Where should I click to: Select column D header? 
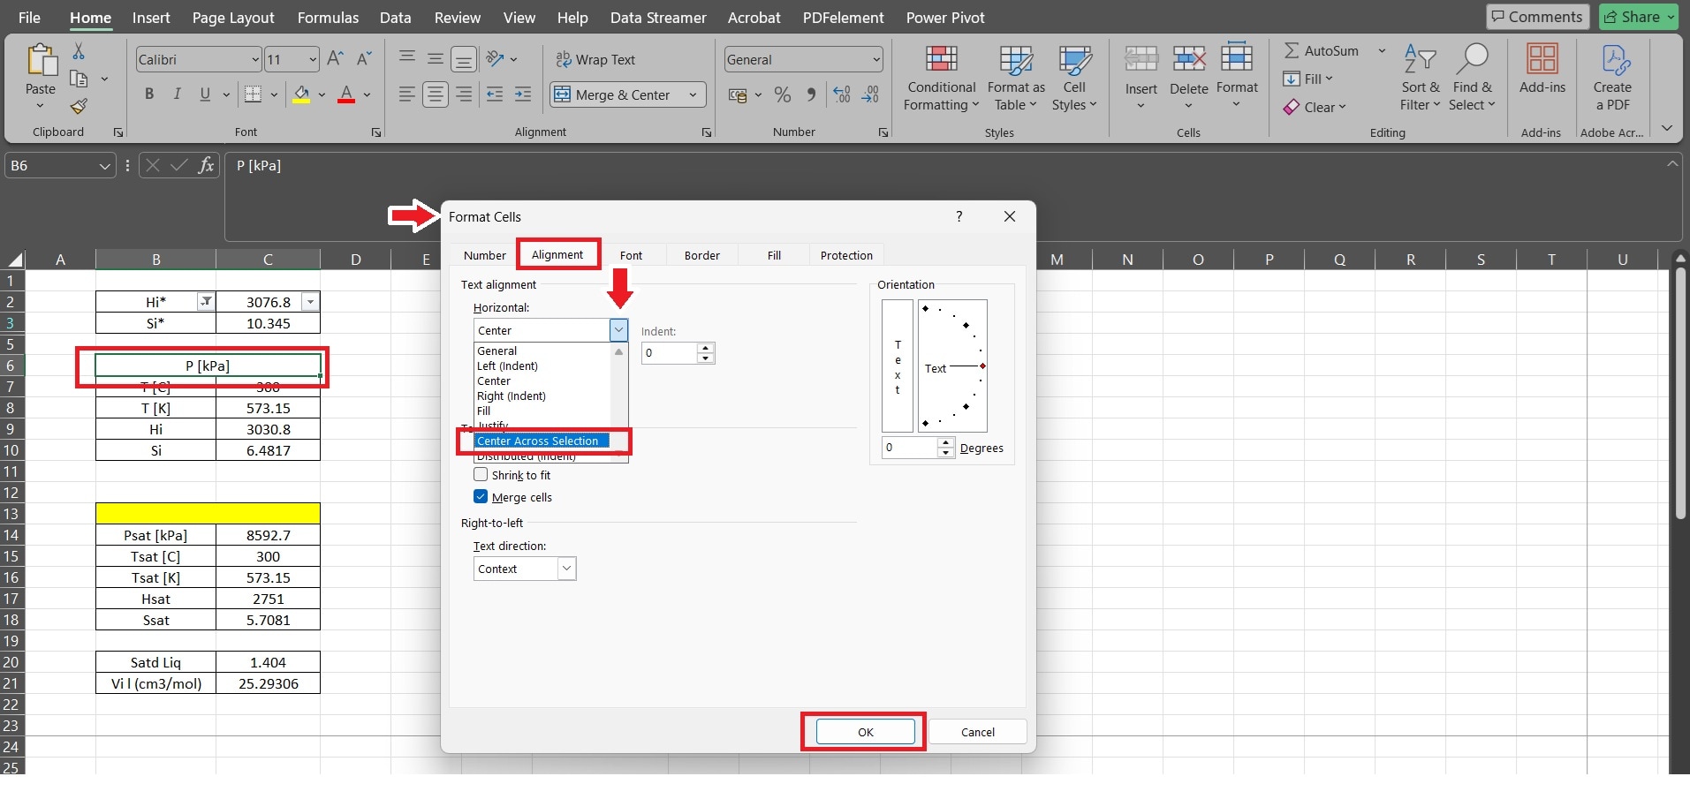[355, 259]
